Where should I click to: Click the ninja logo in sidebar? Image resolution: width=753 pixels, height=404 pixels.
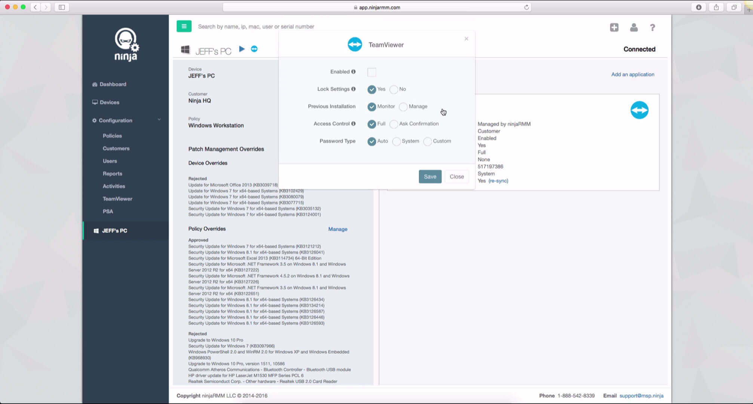pos(126,44)
